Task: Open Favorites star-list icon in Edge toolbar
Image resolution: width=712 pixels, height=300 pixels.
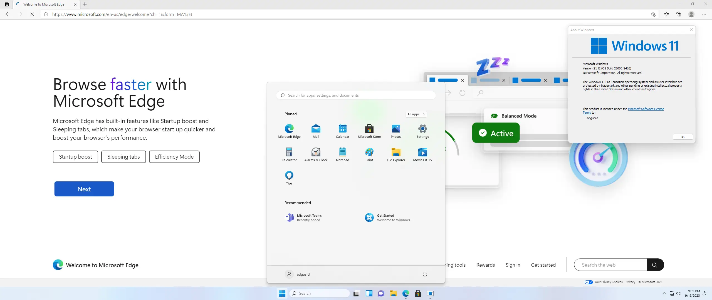Action: [x=666, y=14]
